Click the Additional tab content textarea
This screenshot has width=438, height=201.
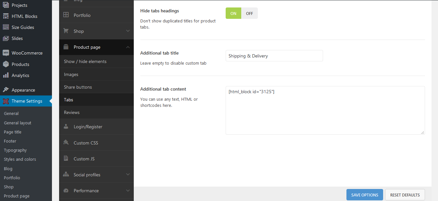click(325, 110)
